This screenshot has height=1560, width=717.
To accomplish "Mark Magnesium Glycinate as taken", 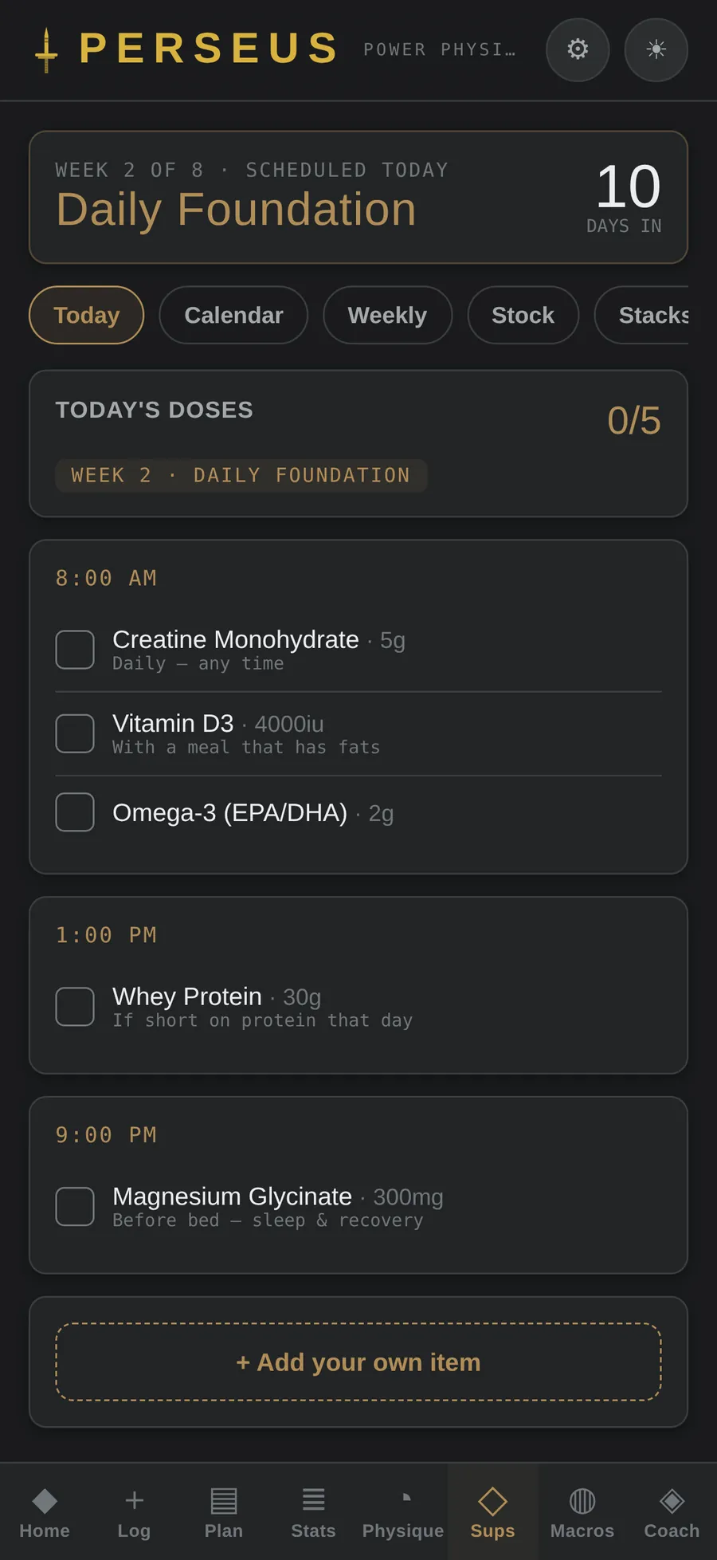I will tap(75, 1206).
